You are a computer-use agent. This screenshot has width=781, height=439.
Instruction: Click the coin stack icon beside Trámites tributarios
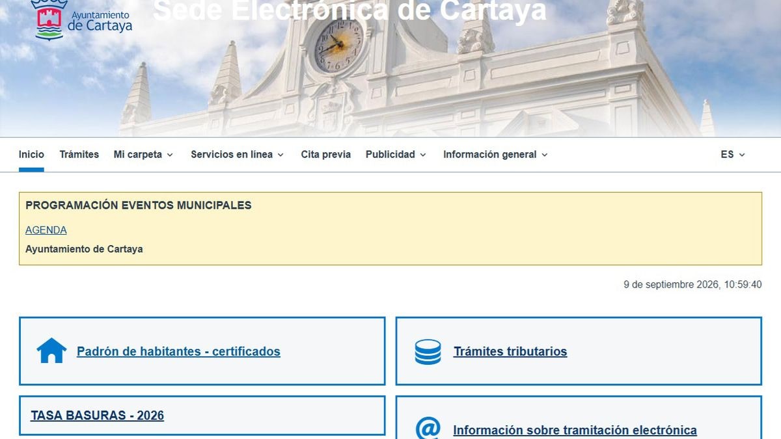428,352
